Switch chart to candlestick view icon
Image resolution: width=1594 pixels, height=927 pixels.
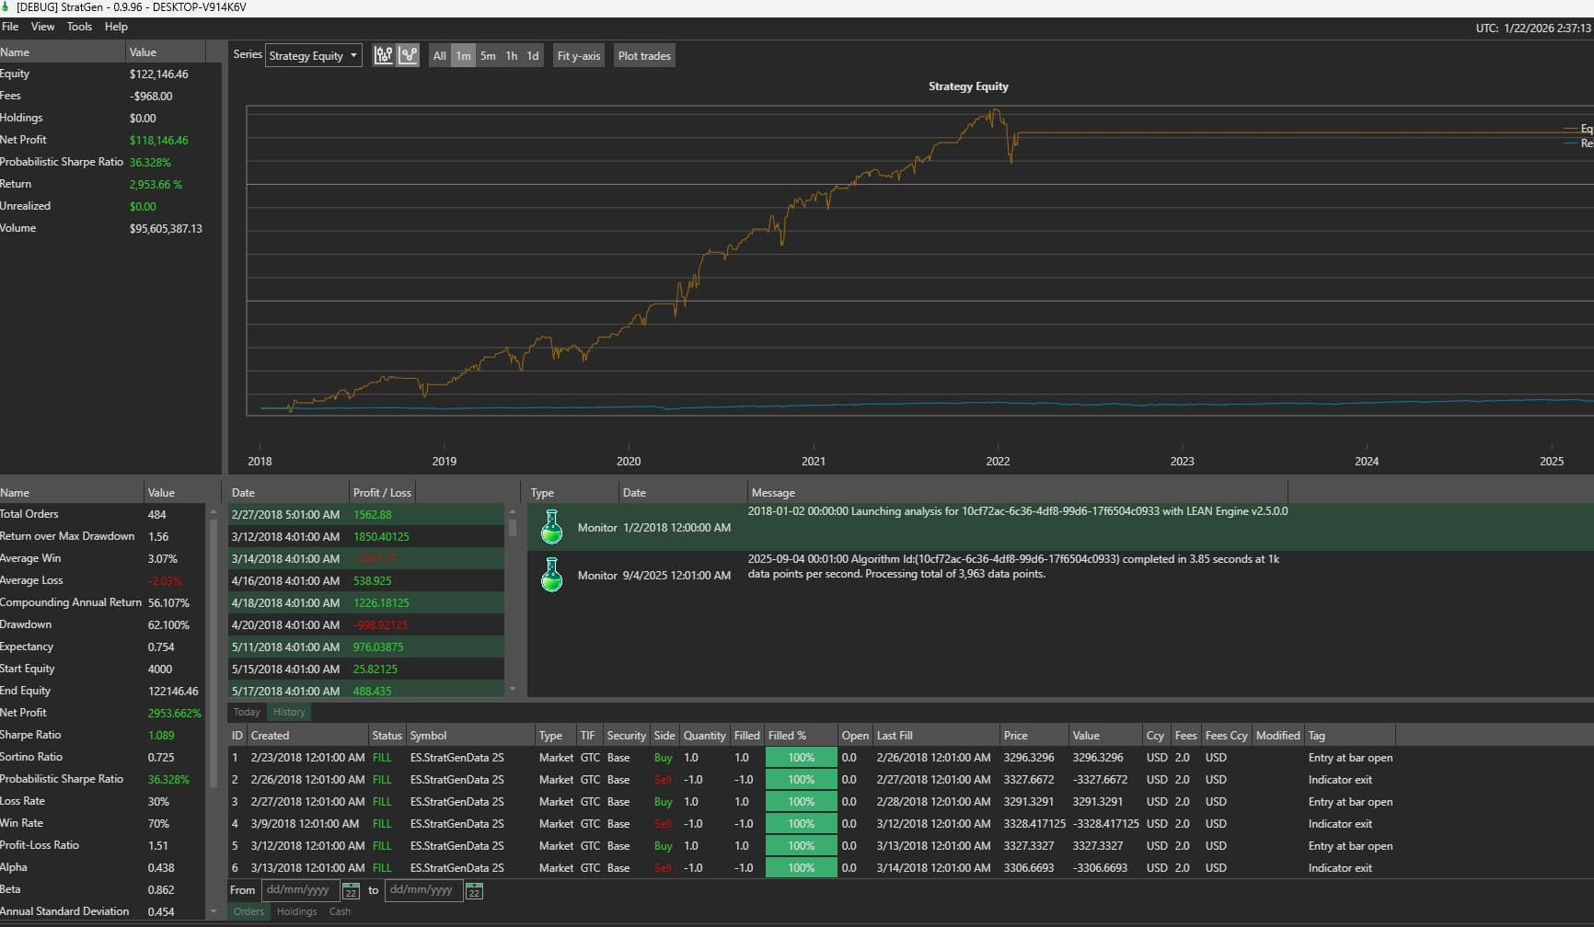(x=384, y=55)
